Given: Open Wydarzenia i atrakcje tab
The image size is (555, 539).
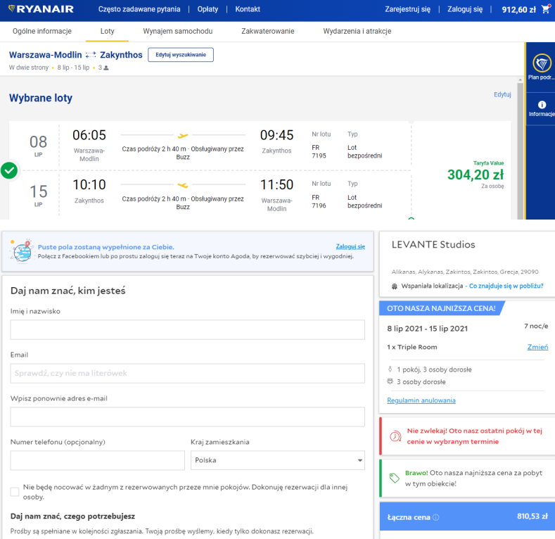Looking at the screenshot, I should pyautogui.click(x=357, y=31).
